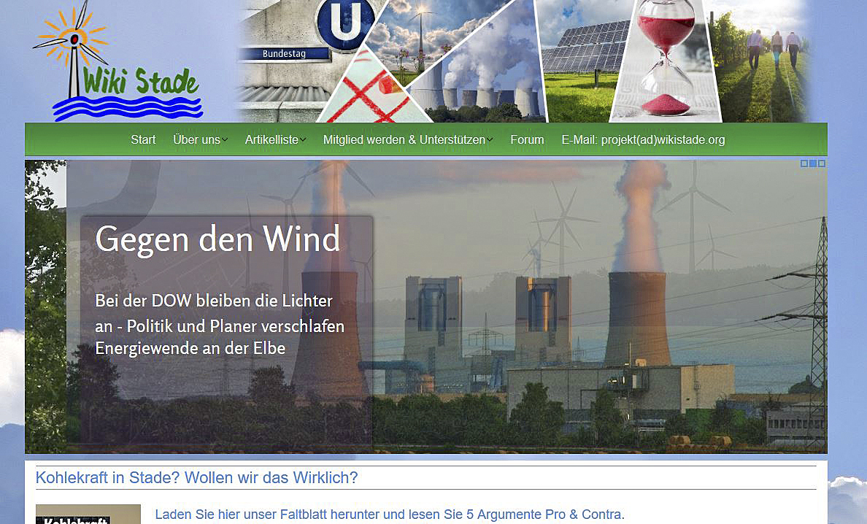Select the first slideshow indicator square
The height and width of the screenshot is (524, 867).
[804, 163]
